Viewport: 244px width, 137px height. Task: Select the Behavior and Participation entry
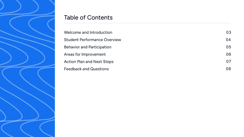tap(88, 47)
